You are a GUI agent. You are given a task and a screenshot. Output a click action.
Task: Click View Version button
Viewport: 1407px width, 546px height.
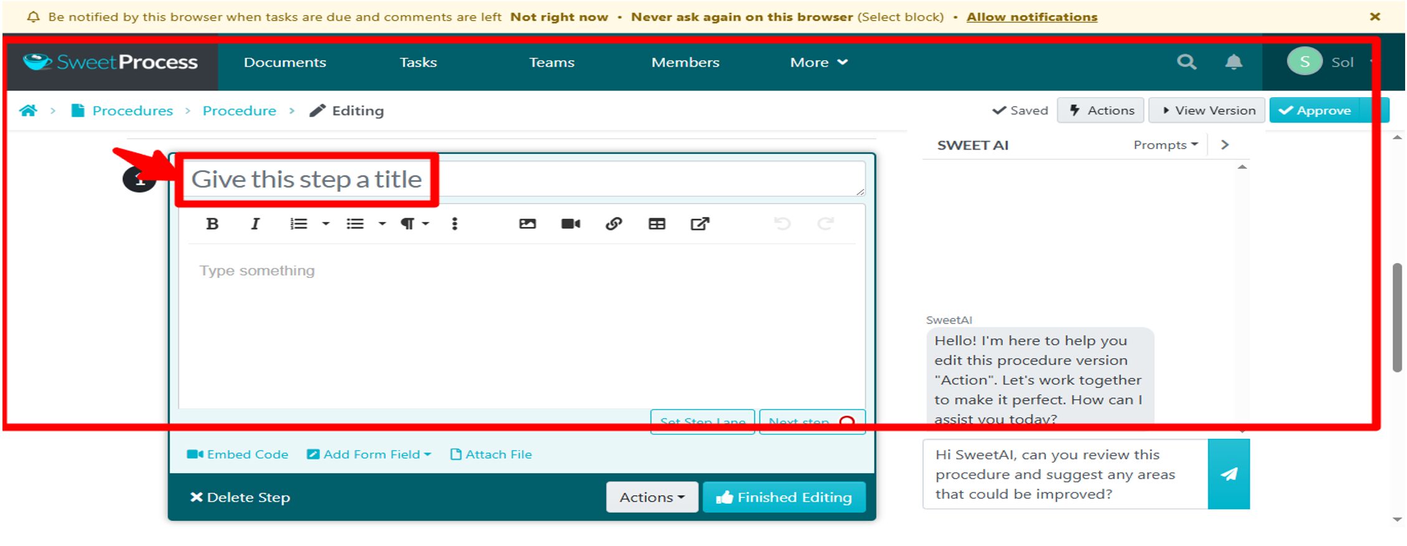[1207, 110]
